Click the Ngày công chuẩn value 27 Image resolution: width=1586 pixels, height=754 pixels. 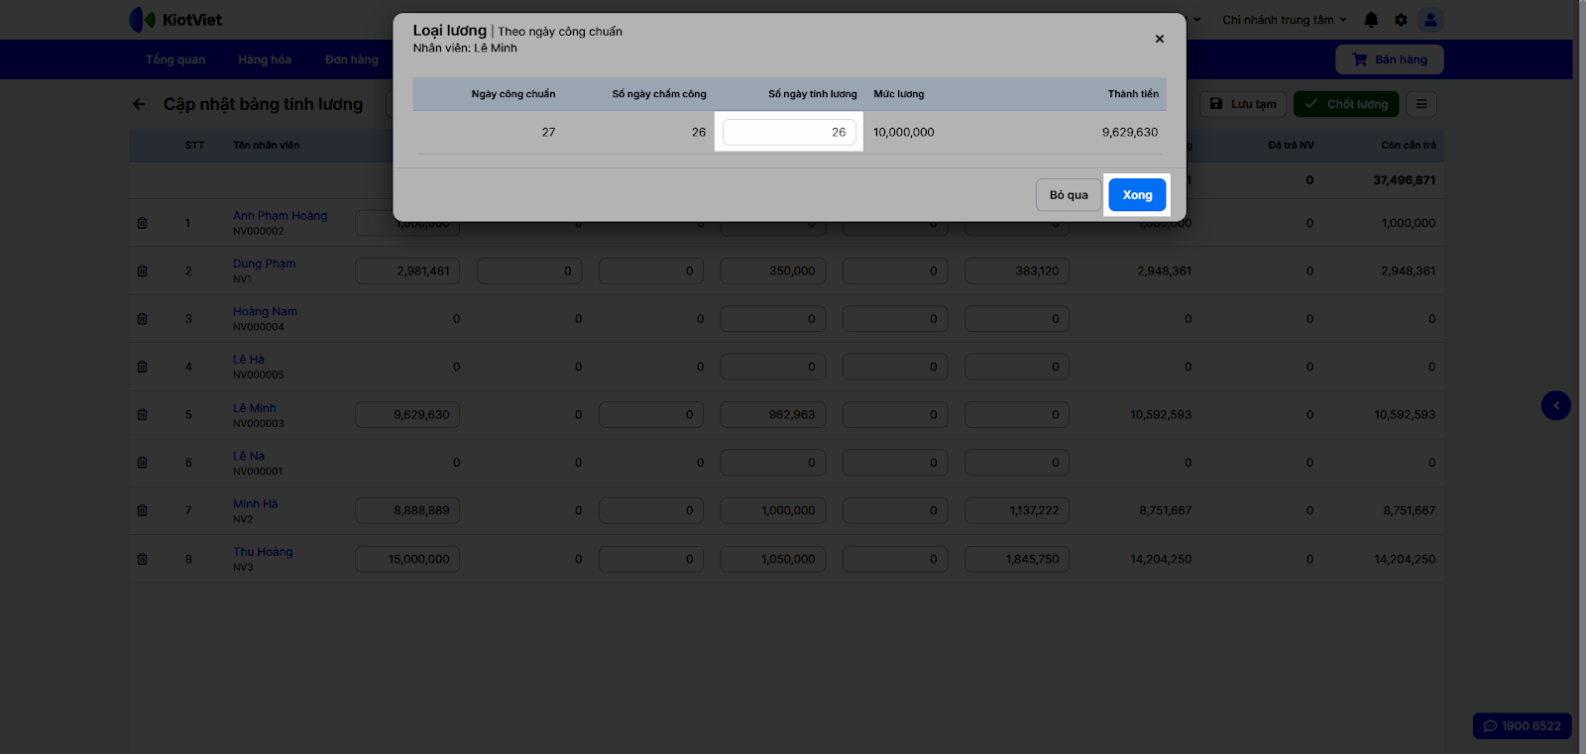click(548, 132)
